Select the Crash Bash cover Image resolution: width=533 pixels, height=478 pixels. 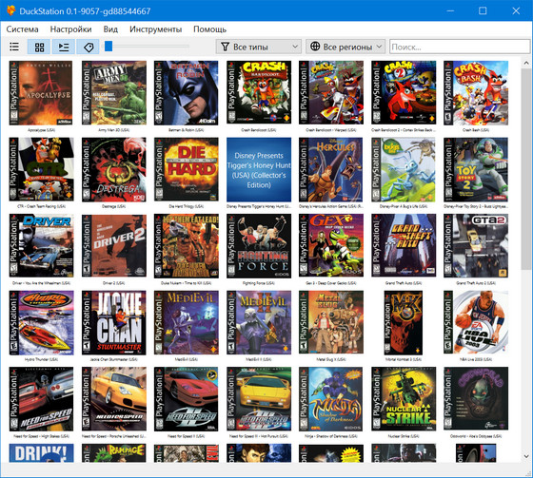pyautogui.click(x=476, y=93)
